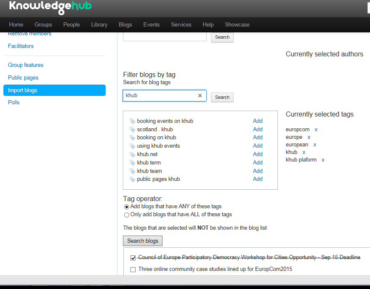Add the khub.net tag
Screen dimensions: 370x289
258,154
